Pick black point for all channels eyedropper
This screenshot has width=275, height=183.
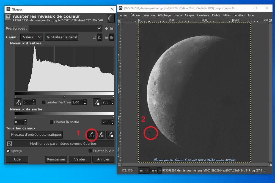click(x=92, y=135)
